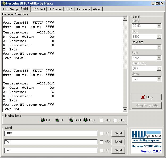This screenshot has height=158, width=166.
Task: Select the Serial tab
Action: 24,9
